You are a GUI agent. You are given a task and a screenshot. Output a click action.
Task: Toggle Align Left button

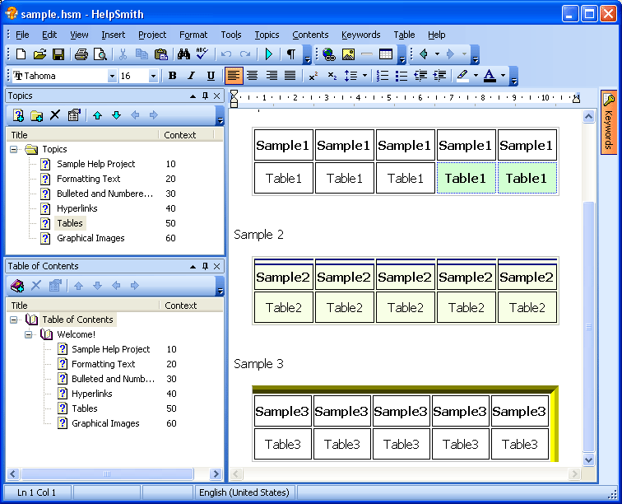click(x=234, y=76)
